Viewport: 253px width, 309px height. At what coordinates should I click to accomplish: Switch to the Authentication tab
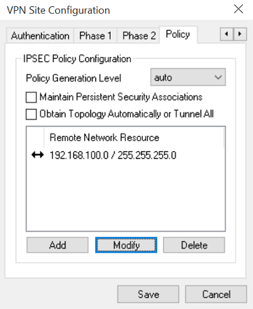click(x=40, y=35)
